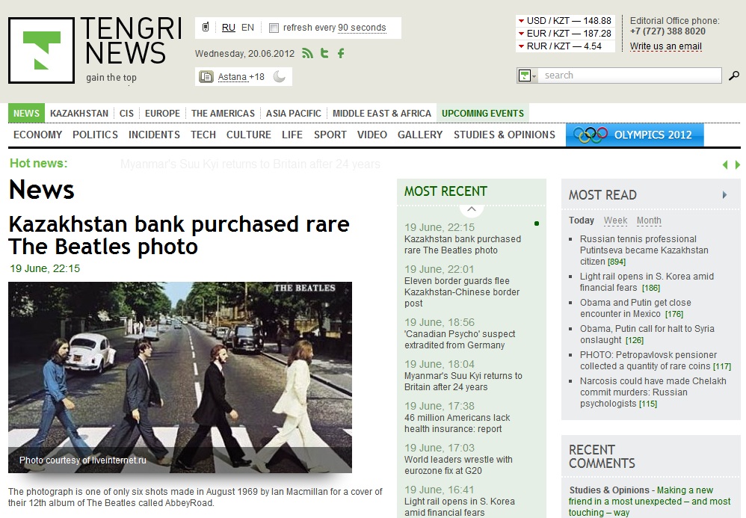The height and width of the screenshot is (518, 746).
Task: Change the city via Astana link
Action: pyautogui.click(x=232, y=76)
